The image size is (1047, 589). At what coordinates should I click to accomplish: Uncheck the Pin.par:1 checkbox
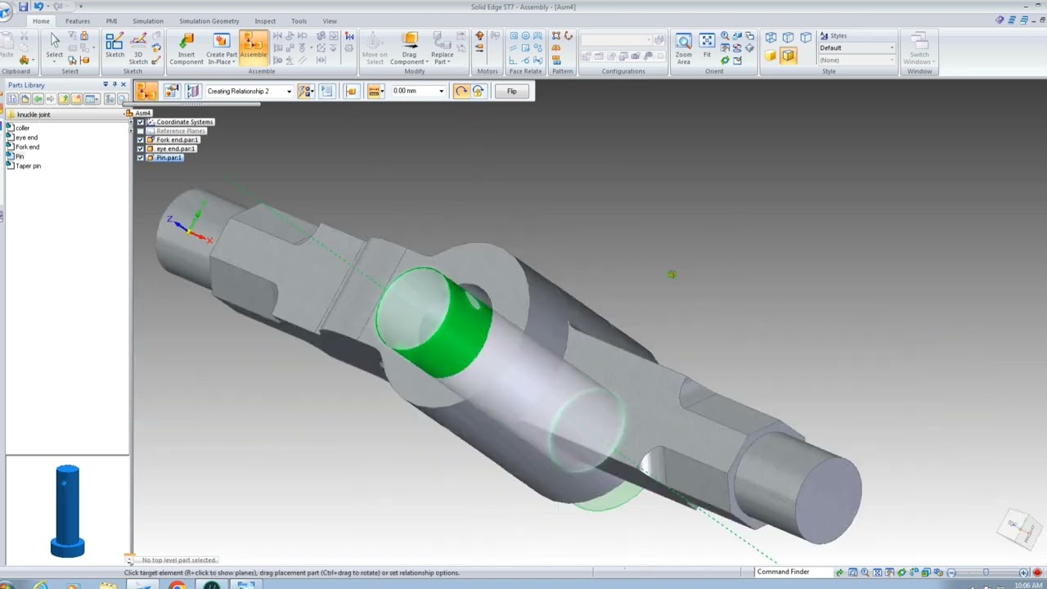[140, 158]
